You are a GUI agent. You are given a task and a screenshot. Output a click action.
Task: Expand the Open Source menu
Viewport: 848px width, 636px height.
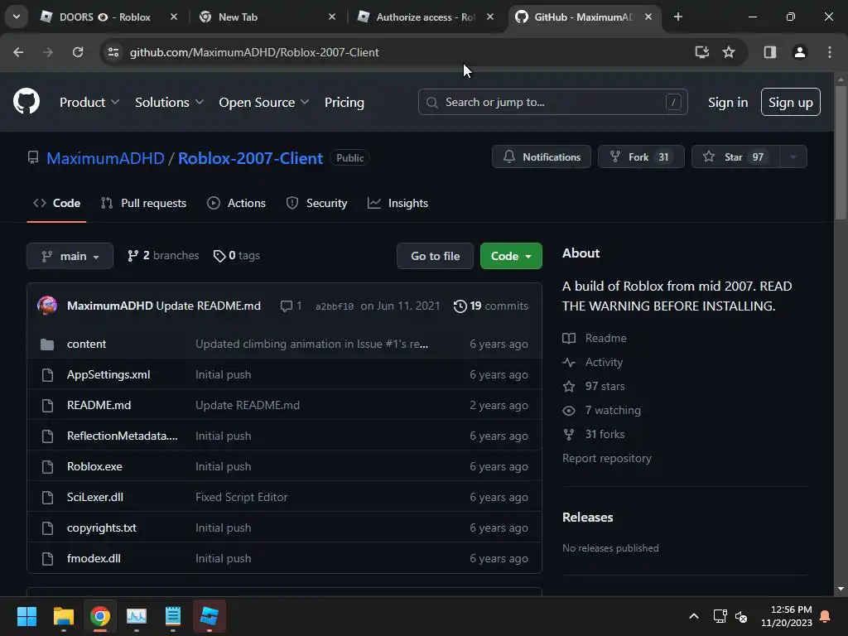[x=263, y=102]
